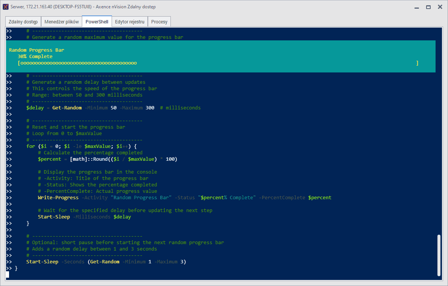448x286 pixels.
Task: Click the blinking cursor on the last console line
Action: click(x=8, y=274)
